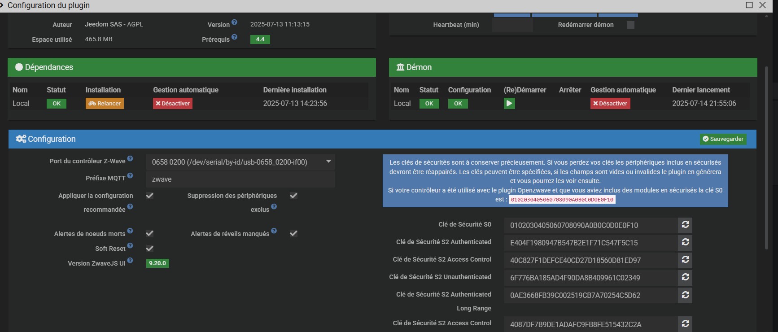Toggle the Soft Reset checkbox
778x332 pixels.
point(150,249)
